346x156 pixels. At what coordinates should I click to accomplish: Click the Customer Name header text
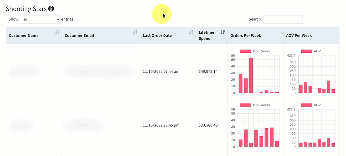pos(24,36)
